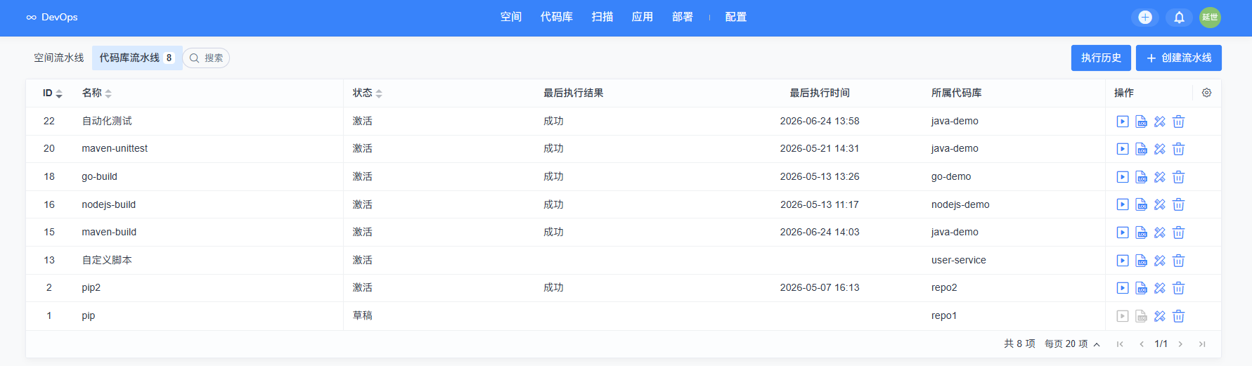Show nodejs-build execution log
The width and height of the screenshot is (1252, 366).
tap(1142, 204)
